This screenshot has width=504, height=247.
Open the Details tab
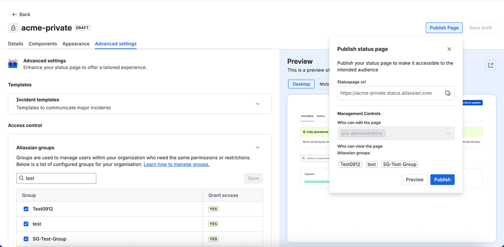[16, 44]
